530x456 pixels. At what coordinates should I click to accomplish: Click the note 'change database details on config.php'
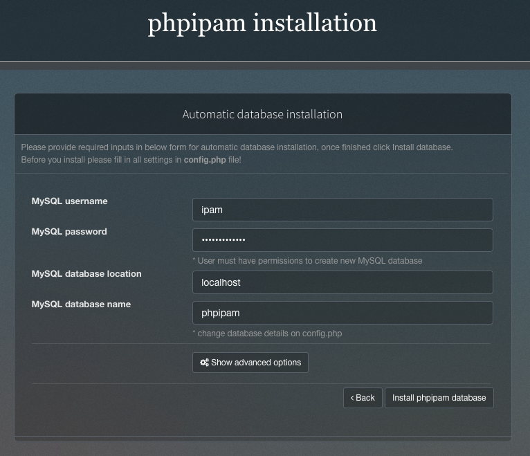[x=267, y=334]
